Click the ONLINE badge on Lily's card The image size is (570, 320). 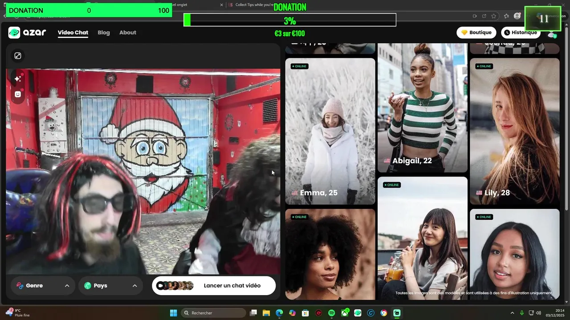click(x=484, y=66)
